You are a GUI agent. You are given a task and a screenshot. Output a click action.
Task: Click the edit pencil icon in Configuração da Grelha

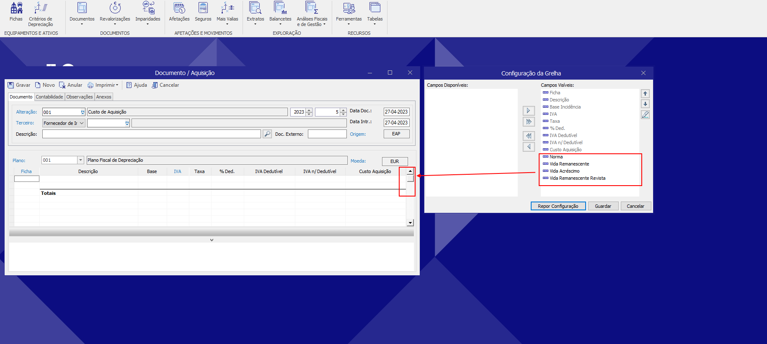645,115
